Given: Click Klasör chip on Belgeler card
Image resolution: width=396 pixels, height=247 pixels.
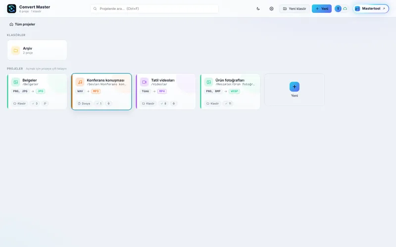Looking at the screenshot, I should [19, 103].
